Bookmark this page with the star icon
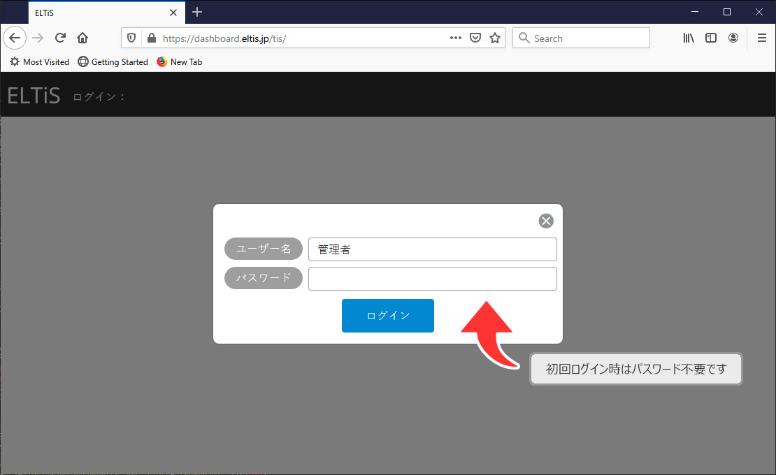Screen dimensions: 776x475 click(495, 38)
